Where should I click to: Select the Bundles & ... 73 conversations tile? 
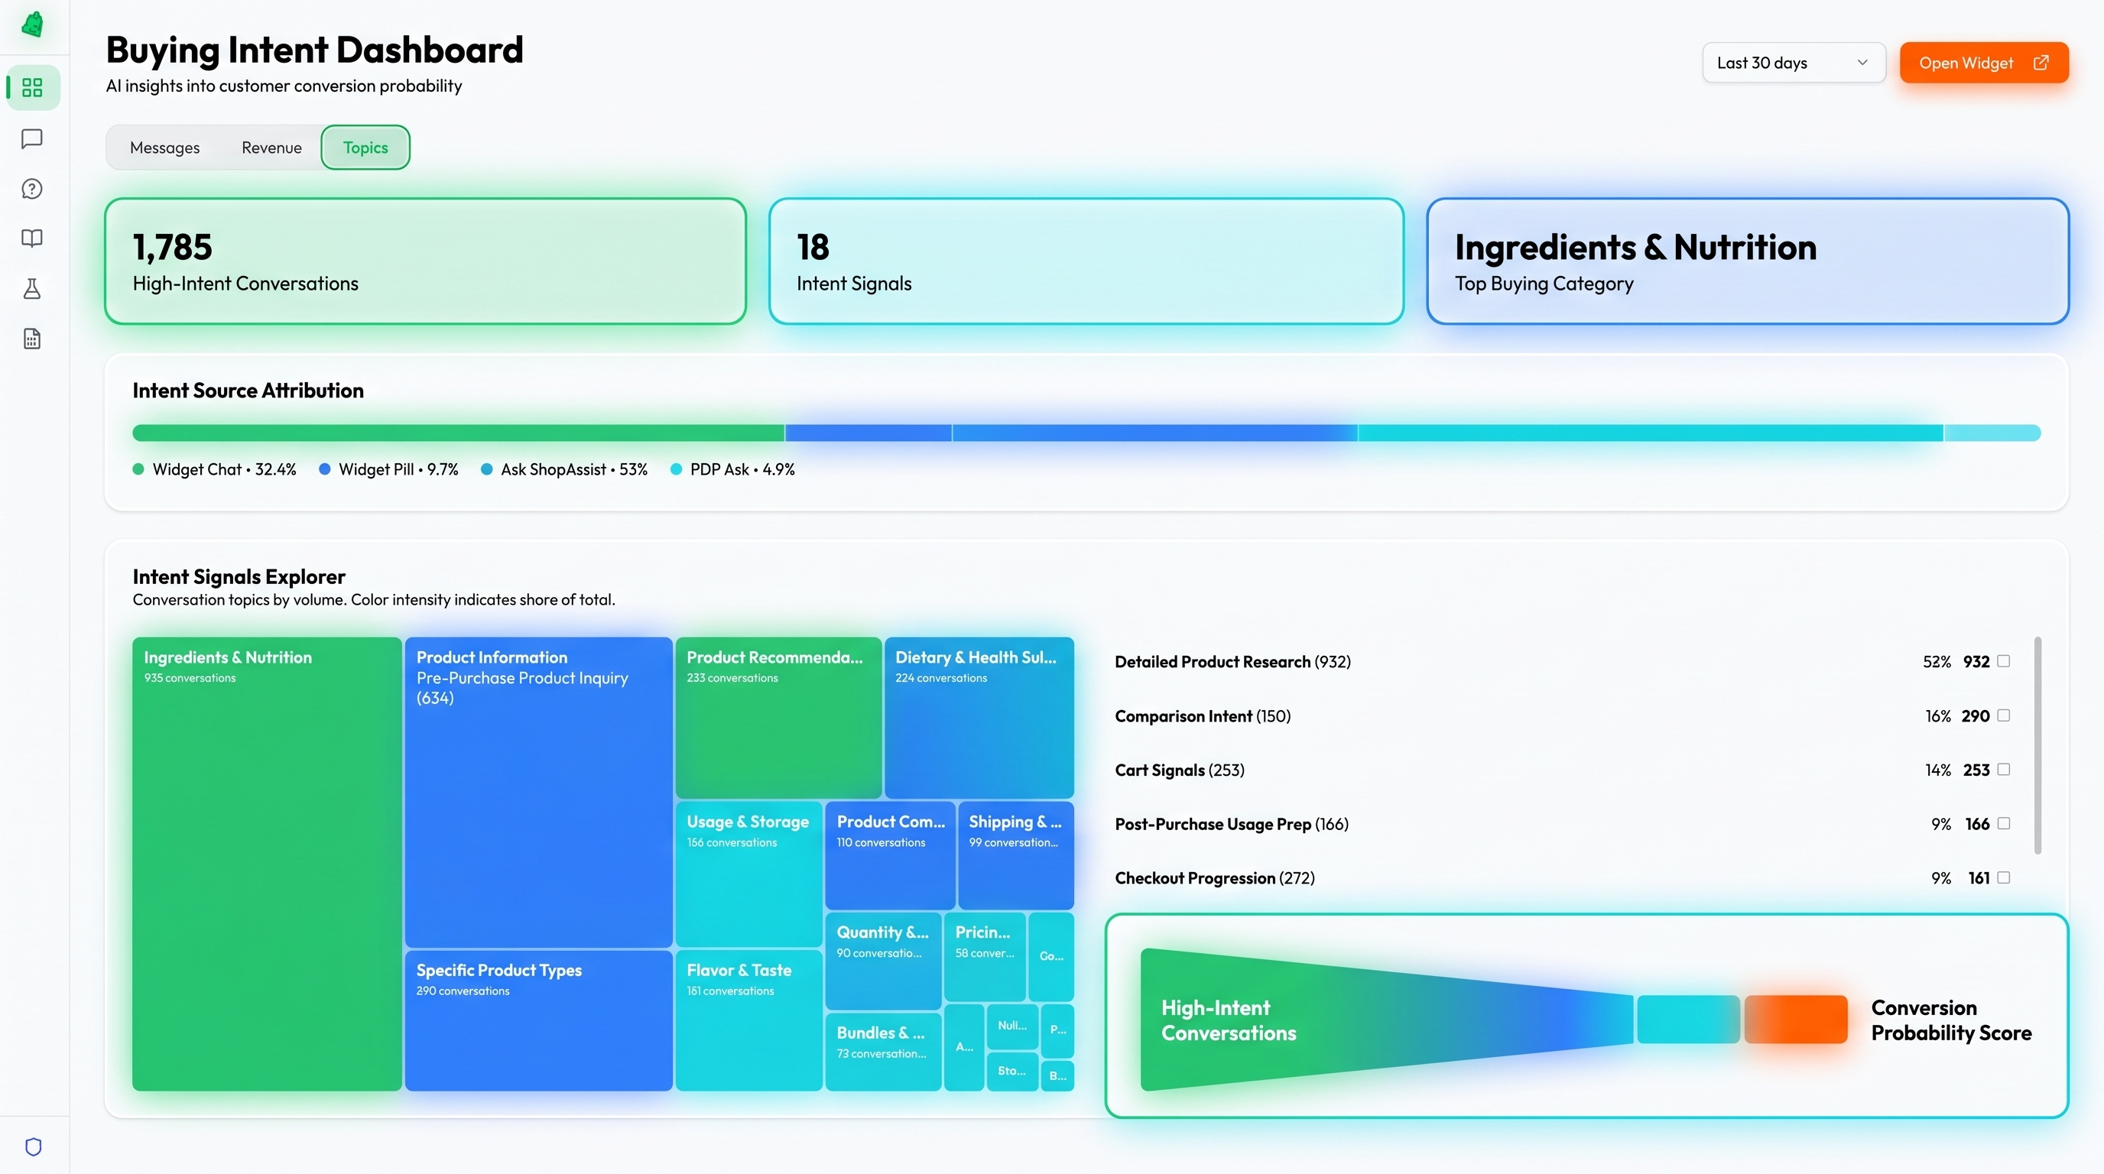tap(883, 1052)
